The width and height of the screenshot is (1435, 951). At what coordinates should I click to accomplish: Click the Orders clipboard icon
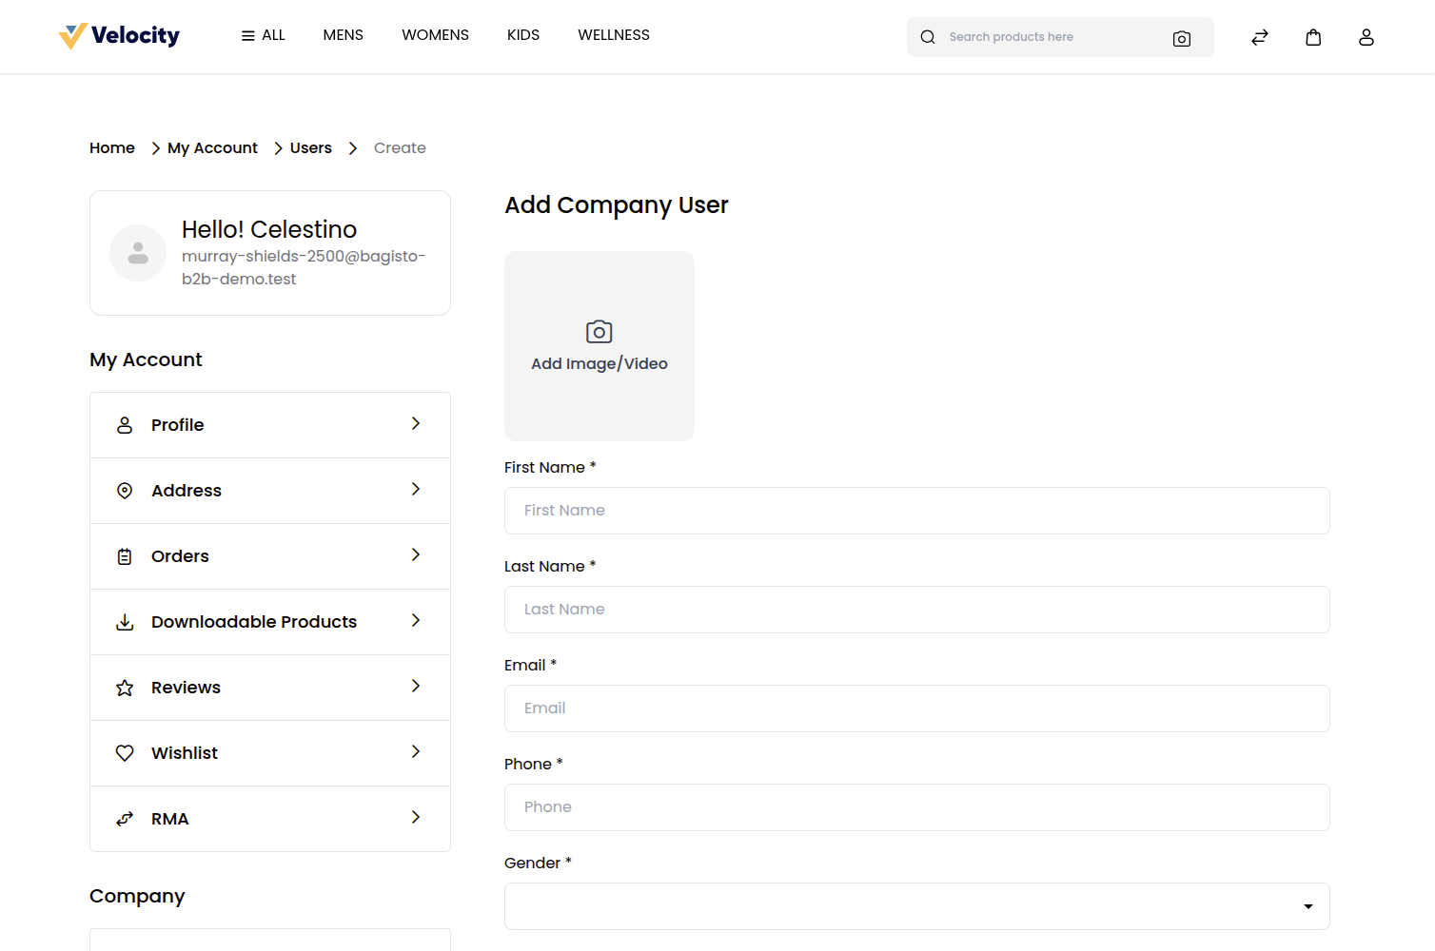(125, 556)
